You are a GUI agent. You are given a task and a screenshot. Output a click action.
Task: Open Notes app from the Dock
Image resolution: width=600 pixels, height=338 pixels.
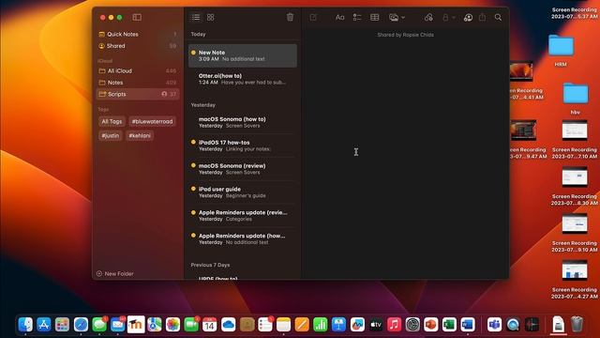pos(283,325)
